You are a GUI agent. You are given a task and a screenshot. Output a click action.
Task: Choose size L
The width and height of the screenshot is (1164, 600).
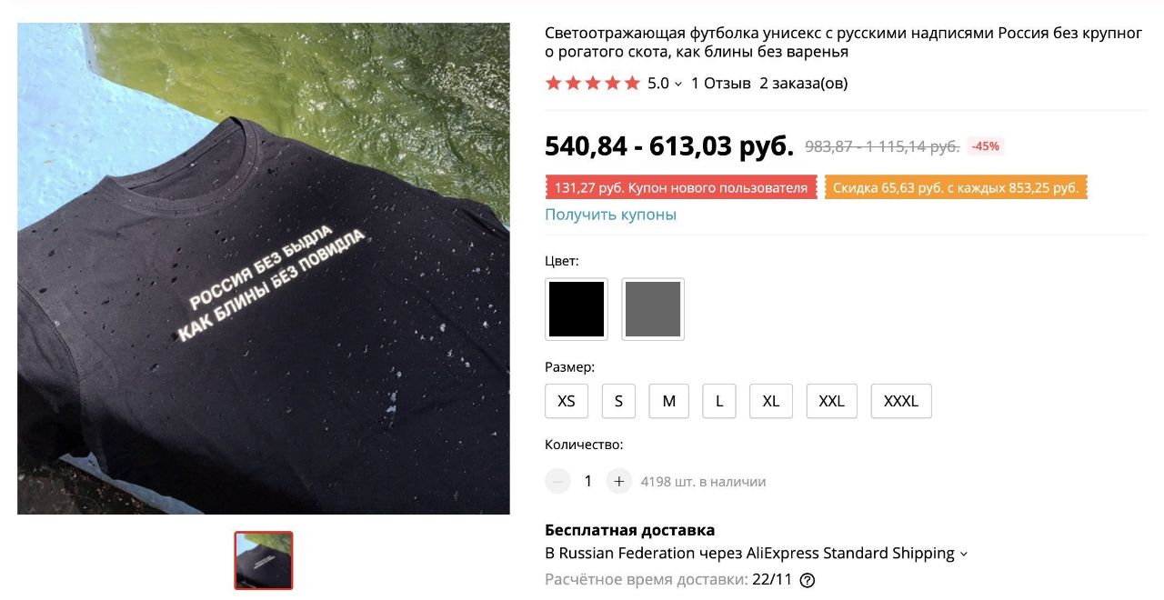pyautogui.click(x=719, y=401)
